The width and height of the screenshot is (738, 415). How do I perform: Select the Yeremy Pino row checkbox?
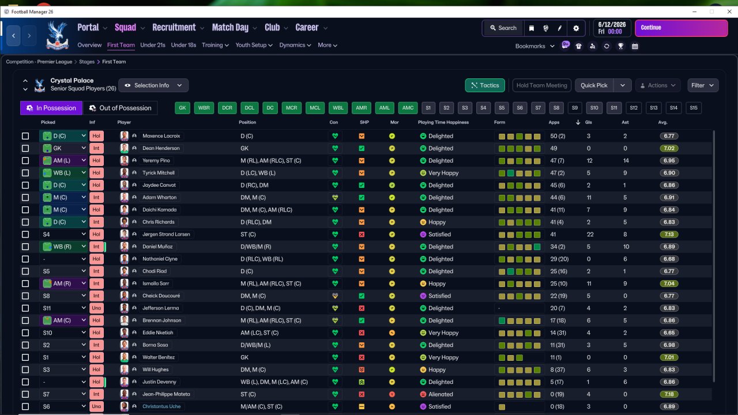point(25,161)
